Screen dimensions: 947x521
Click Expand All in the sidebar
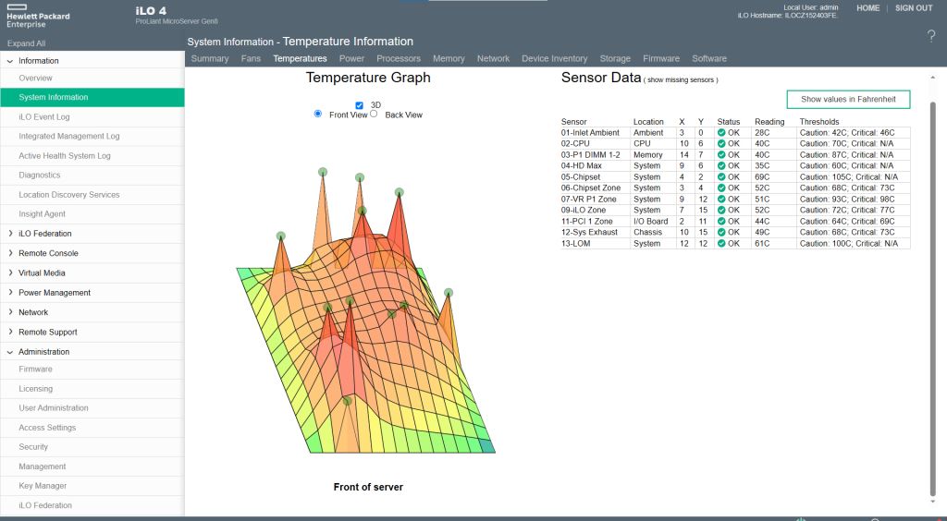click(26, 43)
